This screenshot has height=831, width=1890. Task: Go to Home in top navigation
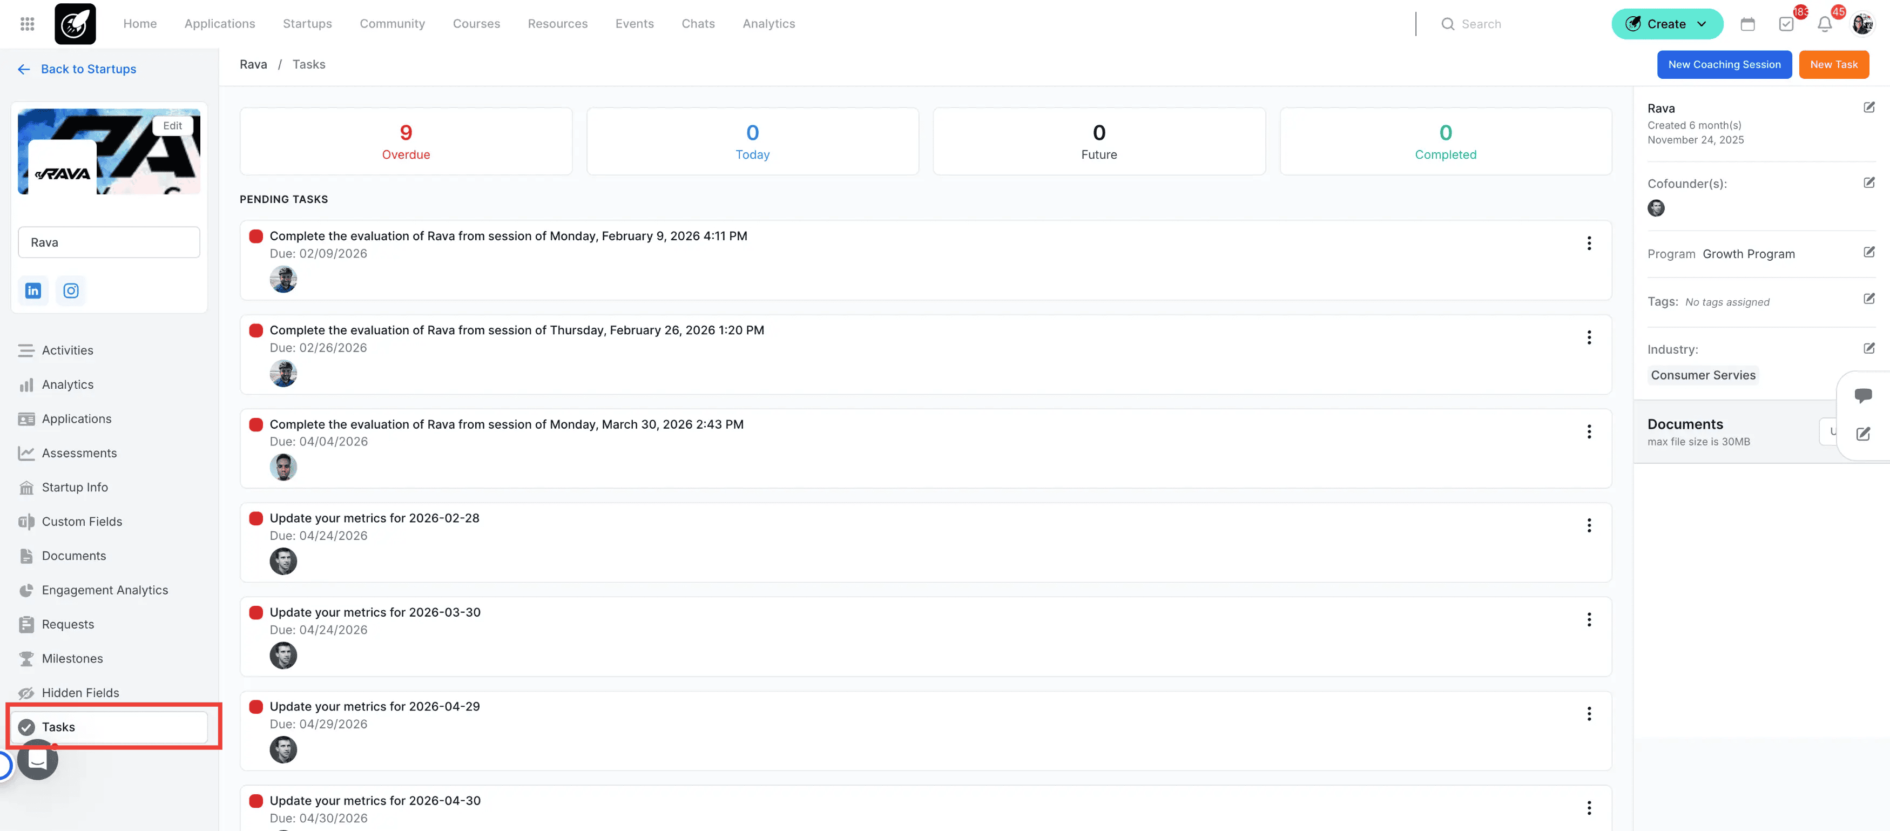click(x=140, y=23)
